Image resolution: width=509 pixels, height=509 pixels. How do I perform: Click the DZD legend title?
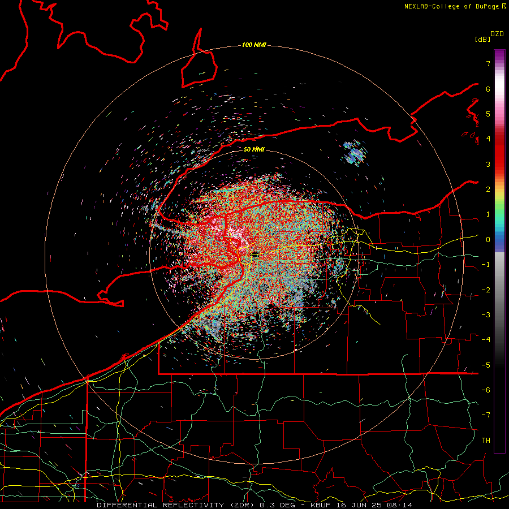(497, 34)
